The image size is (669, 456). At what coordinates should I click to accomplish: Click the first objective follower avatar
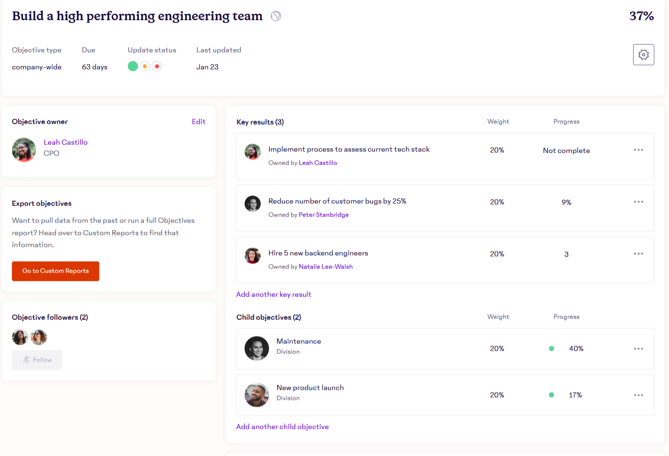click(x=20, y=337)
